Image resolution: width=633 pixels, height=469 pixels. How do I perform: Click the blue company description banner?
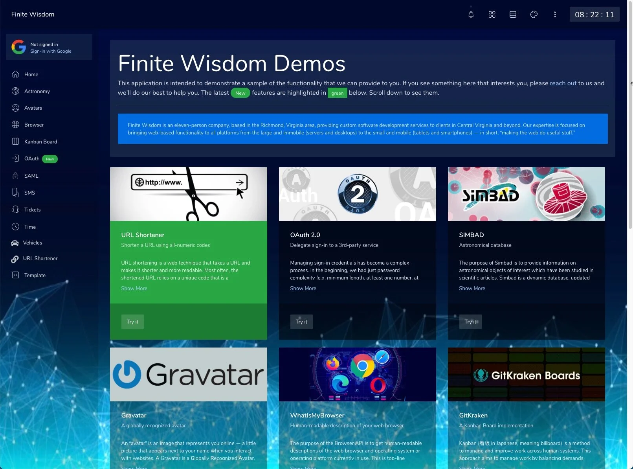tap(363, 129)
